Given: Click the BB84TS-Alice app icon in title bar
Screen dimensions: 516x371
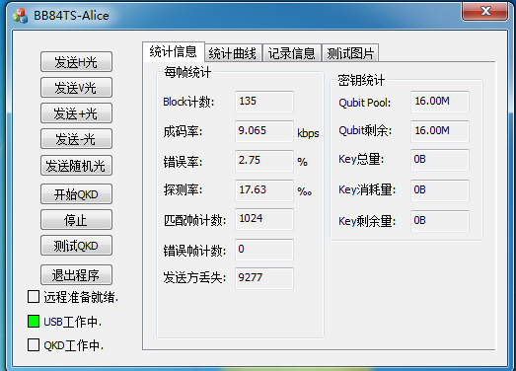Looking at the screenshot, I should [20, 16].
